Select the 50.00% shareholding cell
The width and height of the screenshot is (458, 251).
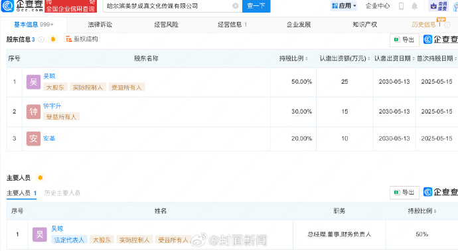293,82
